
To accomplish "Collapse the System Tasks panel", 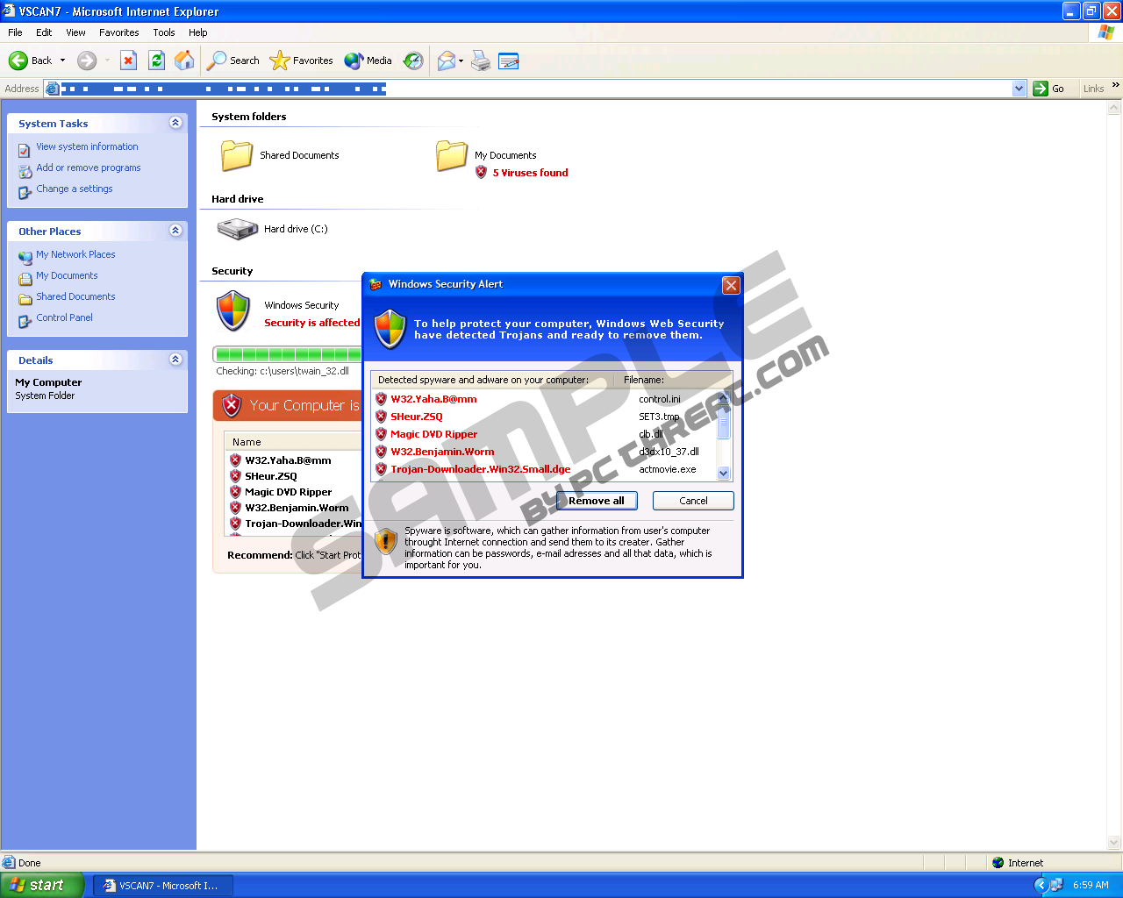I will (x=175, y=123).
